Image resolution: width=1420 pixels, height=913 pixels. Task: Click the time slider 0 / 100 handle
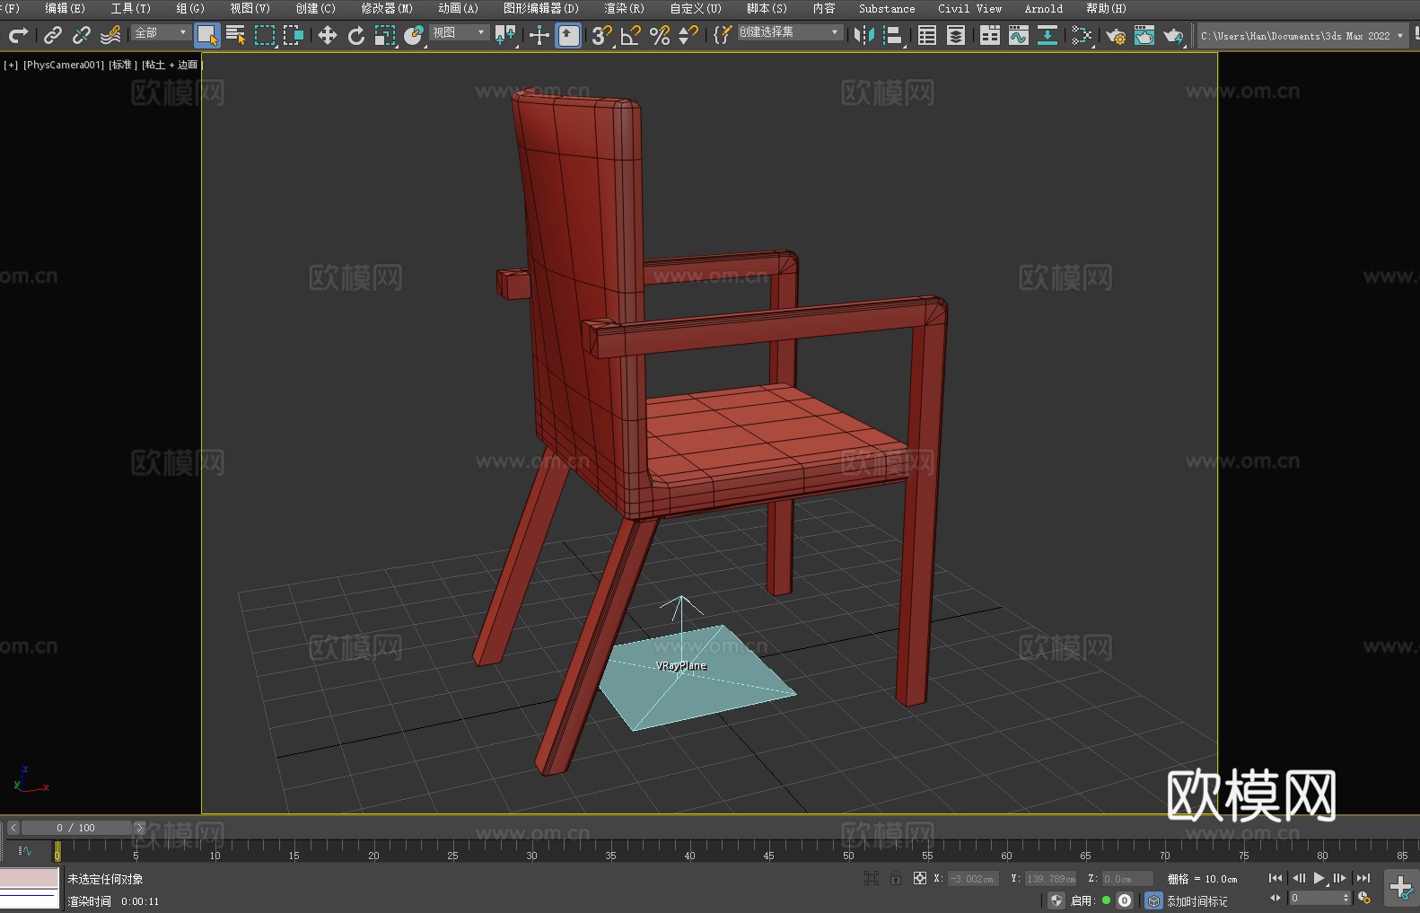[x=76, y=828]
